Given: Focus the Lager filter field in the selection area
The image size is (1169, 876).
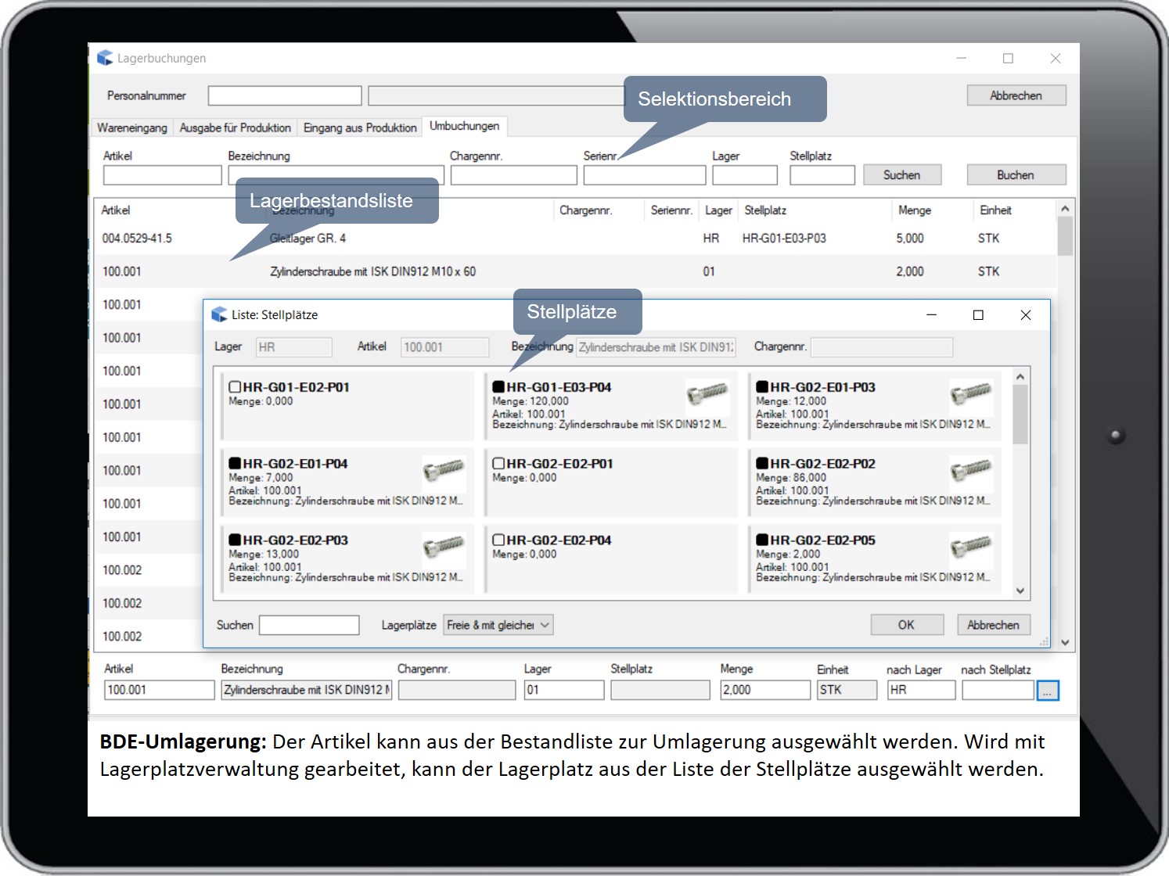Looking at the screenshot, I should click(x=745, y=175).
